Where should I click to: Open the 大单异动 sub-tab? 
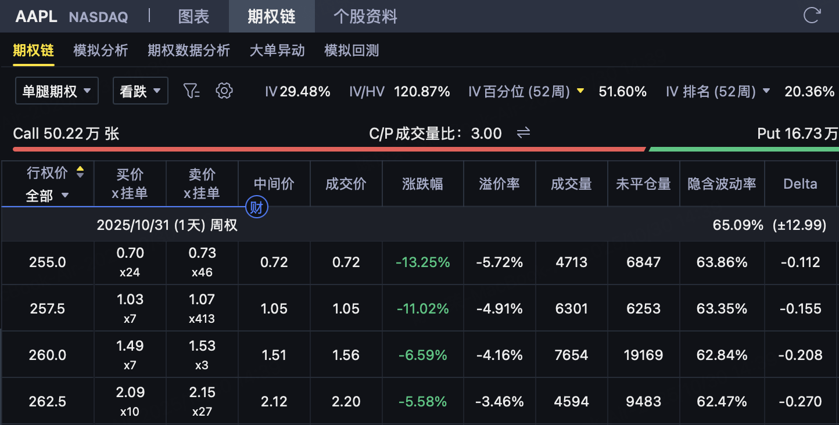277,51
